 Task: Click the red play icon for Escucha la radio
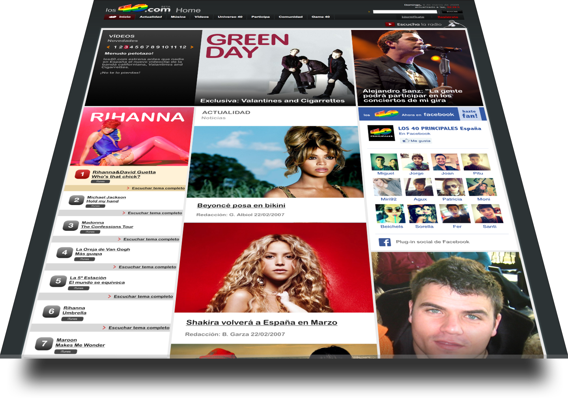click(x=390, y=24)
